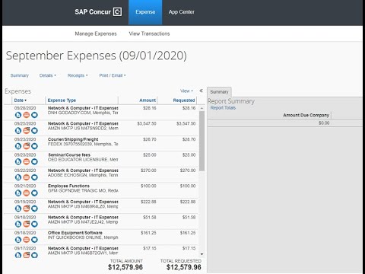Open receipt icon for AMZN MKTP US M47SN9DD2
365x274 pixels.
18,131
